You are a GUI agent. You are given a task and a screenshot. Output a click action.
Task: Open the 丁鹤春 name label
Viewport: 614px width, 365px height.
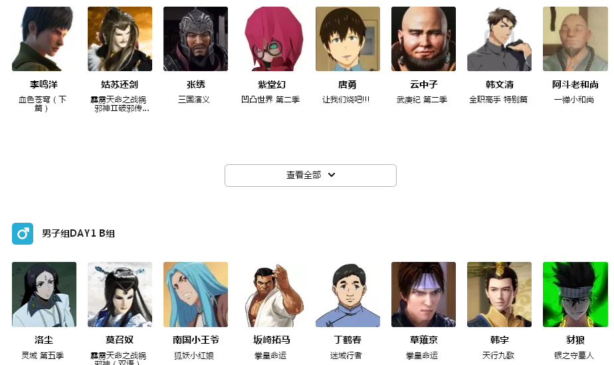point(348,340)
